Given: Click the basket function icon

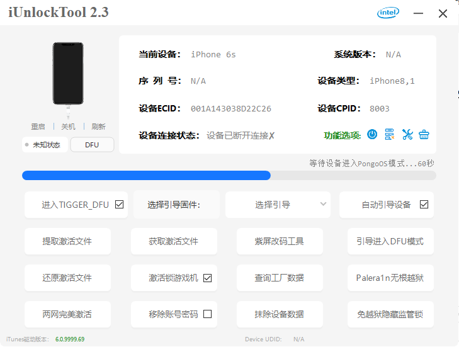Looking at the screenshot, I should pos(424,135).
